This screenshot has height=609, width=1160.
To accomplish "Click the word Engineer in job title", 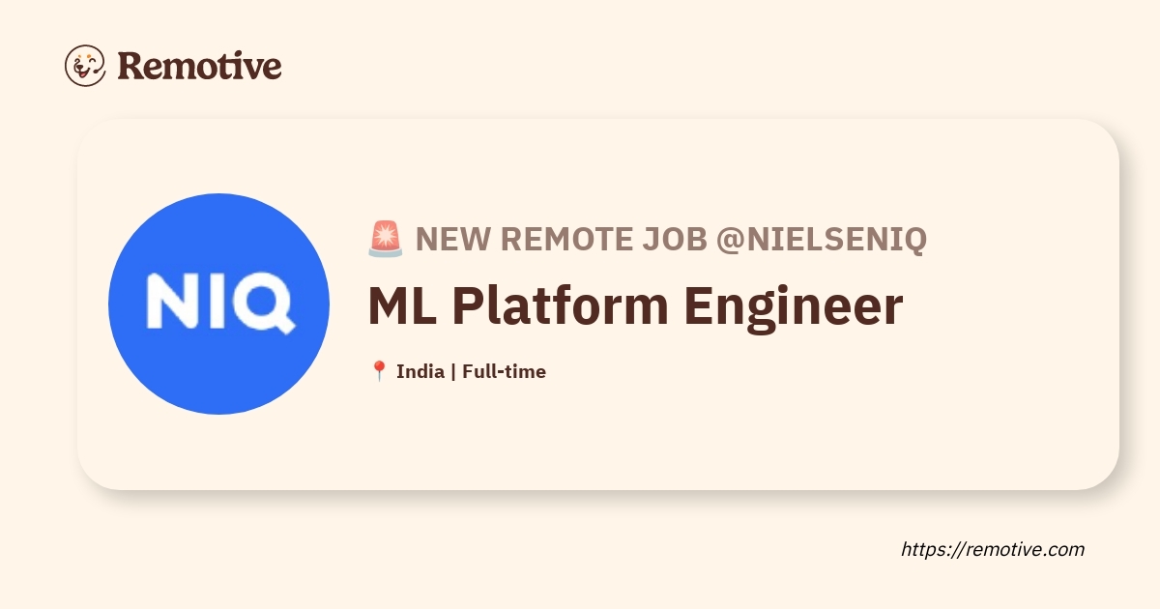I will click(x=794, y=305).
